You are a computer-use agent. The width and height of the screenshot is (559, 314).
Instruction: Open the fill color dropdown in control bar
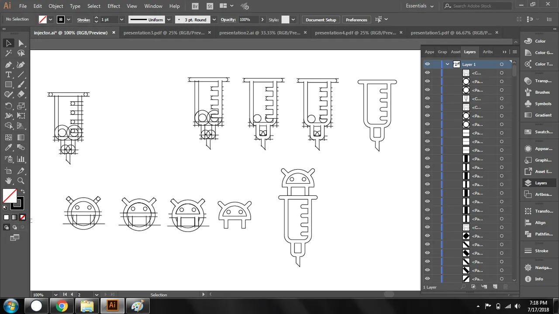(x=51, y=20)
